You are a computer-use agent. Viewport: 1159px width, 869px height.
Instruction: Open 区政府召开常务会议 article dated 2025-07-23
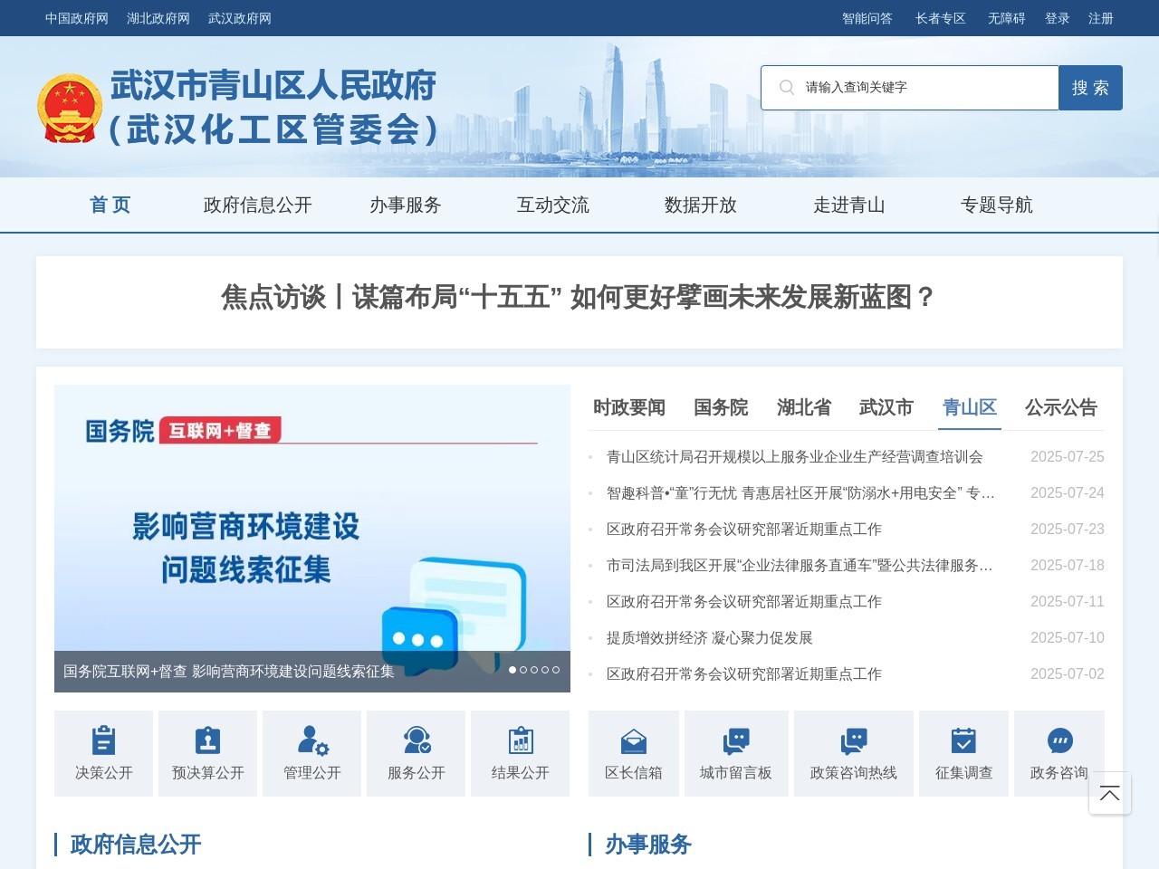coord(744,530)
